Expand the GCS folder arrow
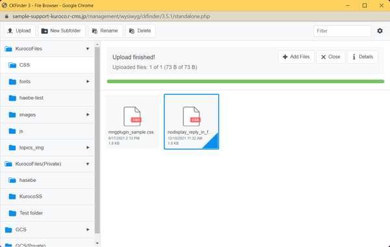The height and width of the screenshot is (247, 390). coord(88,229)
